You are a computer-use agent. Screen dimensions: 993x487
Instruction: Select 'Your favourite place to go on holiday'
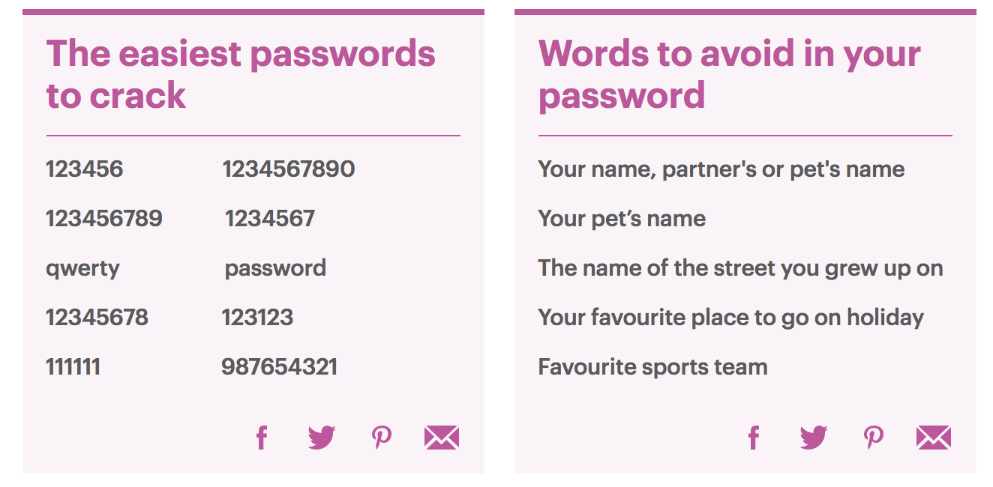(730, 318)
